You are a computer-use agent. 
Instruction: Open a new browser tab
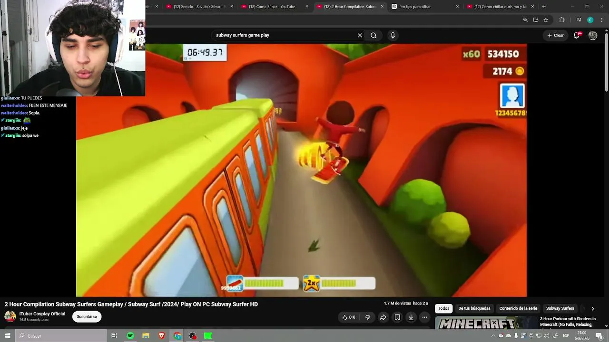coord(544,7)
